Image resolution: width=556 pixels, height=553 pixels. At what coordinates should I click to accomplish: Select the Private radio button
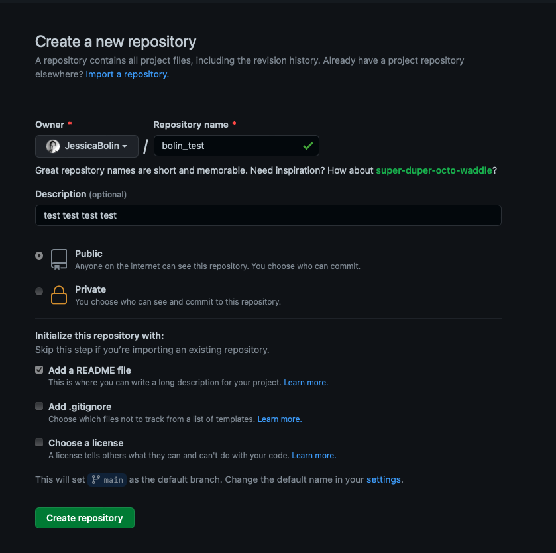click(39, 291)
